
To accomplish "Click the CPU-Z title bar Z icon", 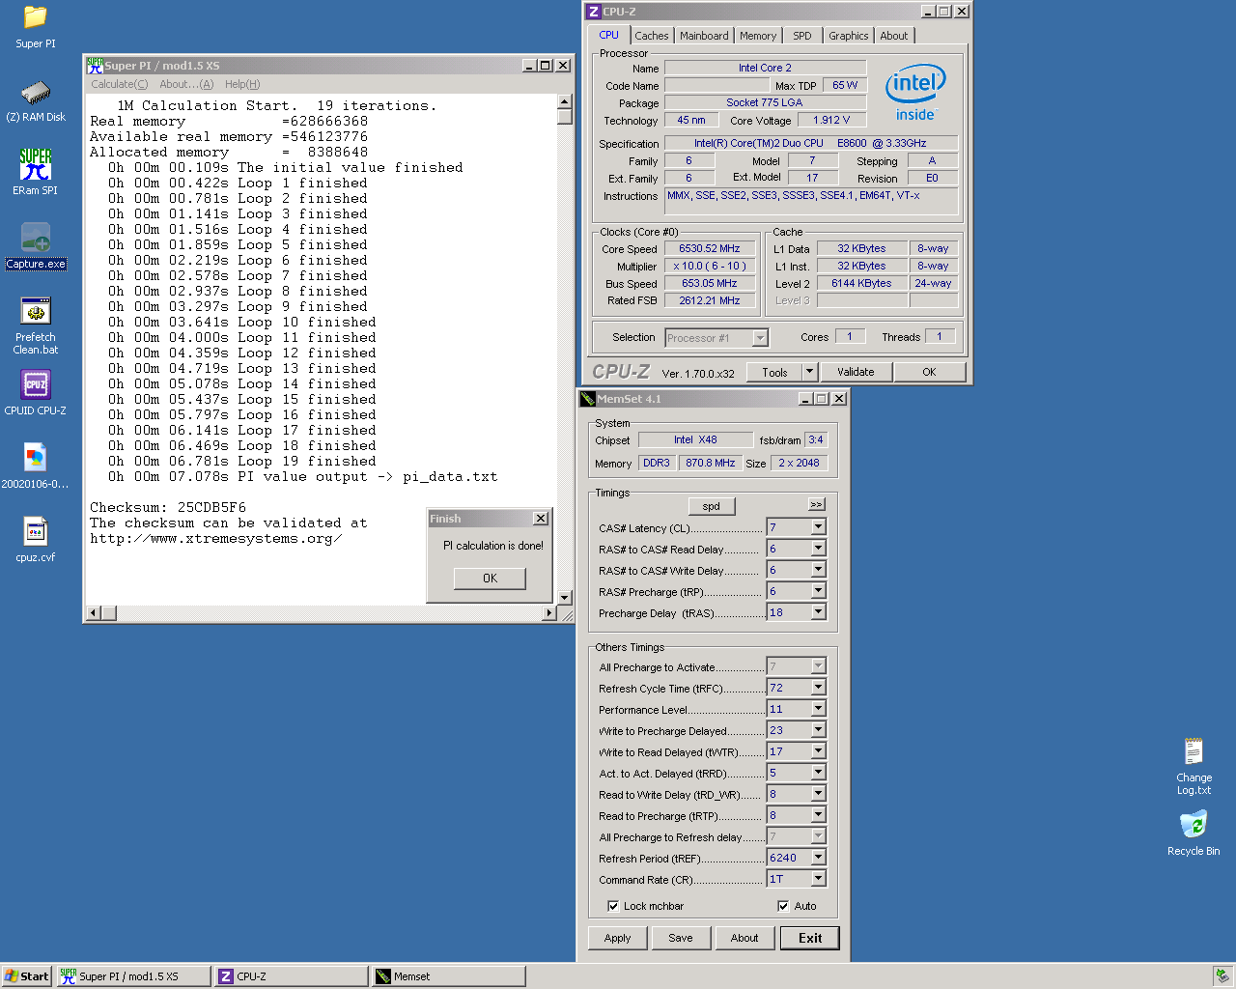I will click(x=594, y=12).
